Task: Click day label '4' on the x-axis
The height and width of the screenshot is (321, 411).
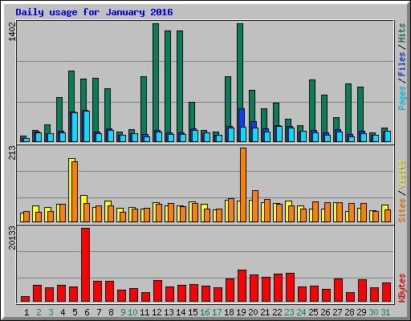Action: click(x=63, y=312)
